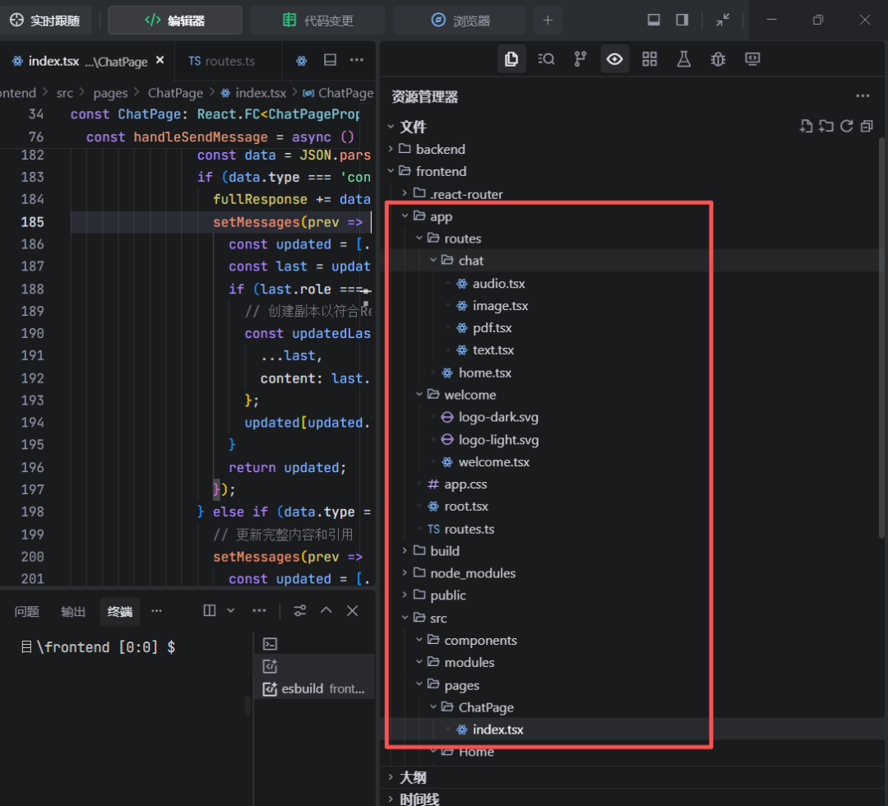Show more panel tabs ellipsis
This screenshot has width=888, height=806.
click(x=156, y=610)
